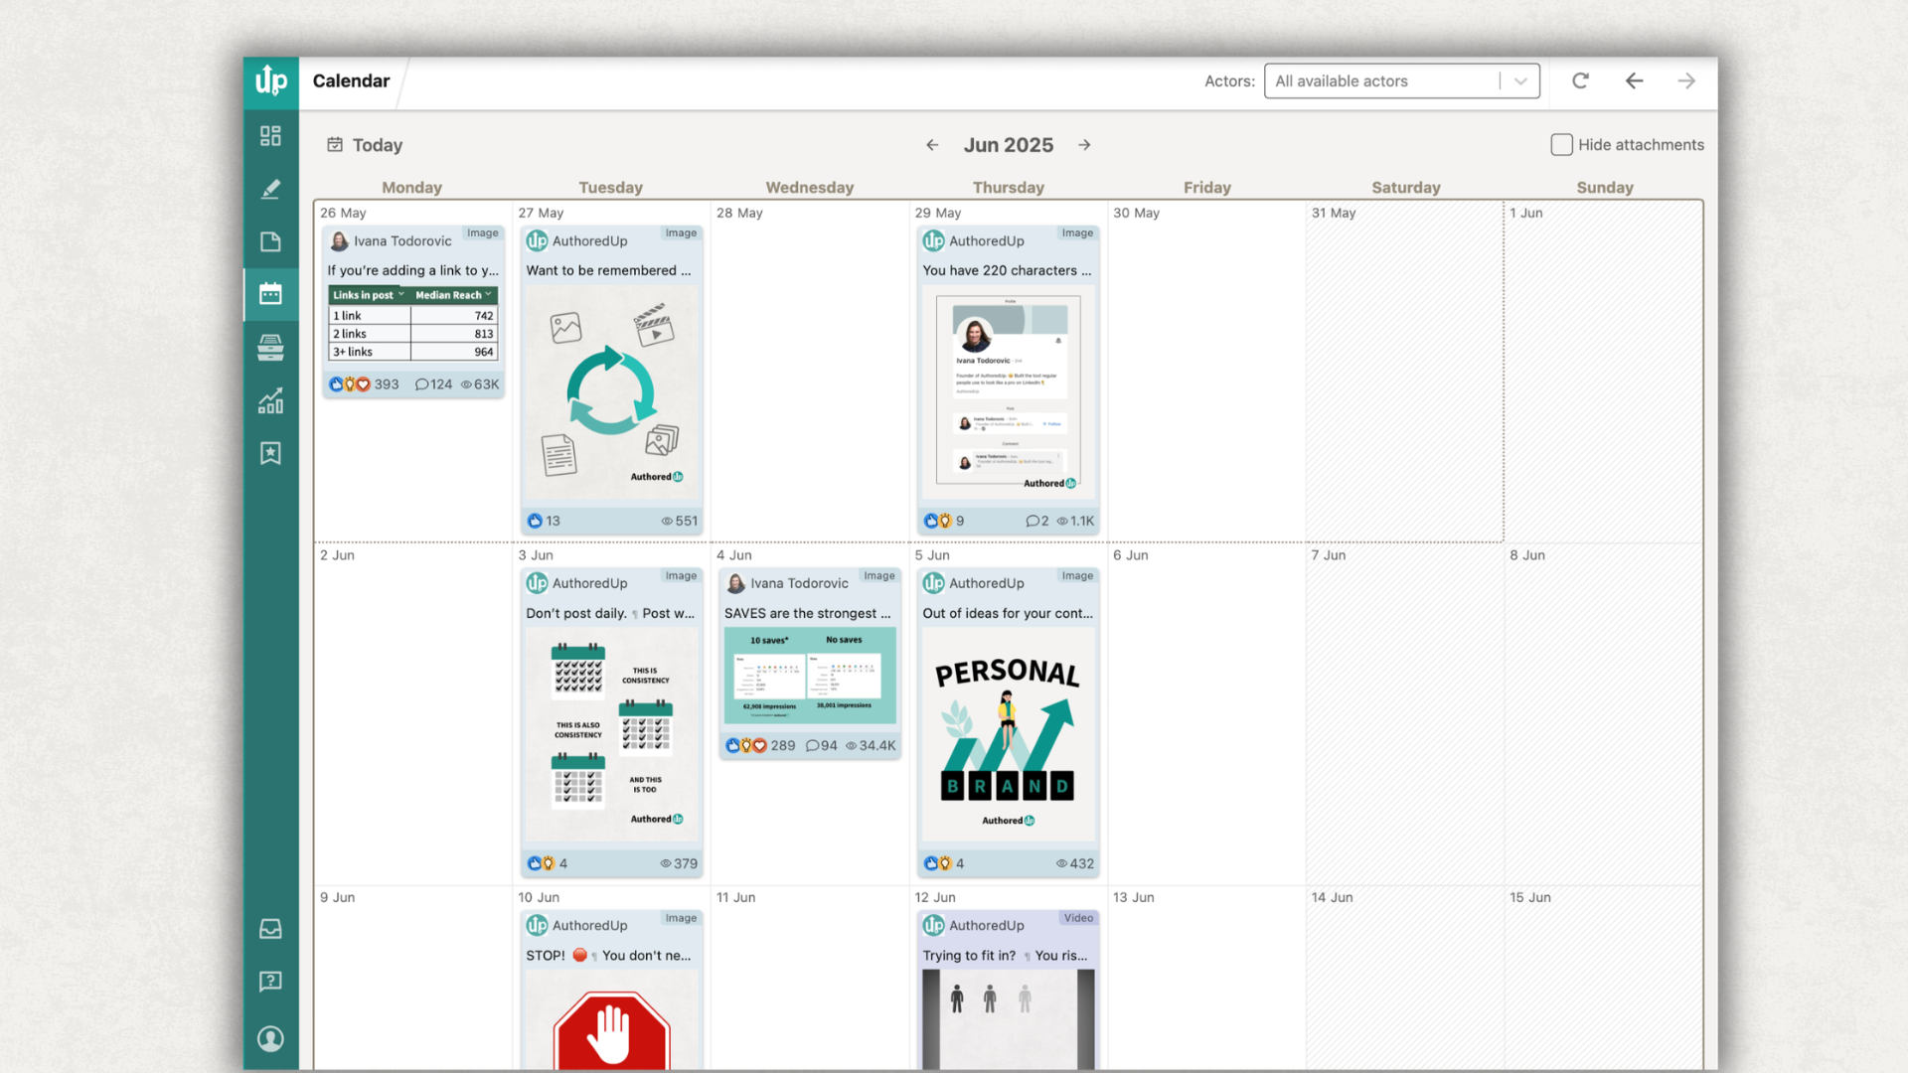Click the 11 Jun date cell

(x=810, y=979)
